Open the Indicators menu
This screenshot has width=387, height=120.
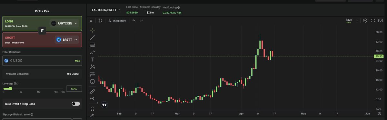coord(117,21)
